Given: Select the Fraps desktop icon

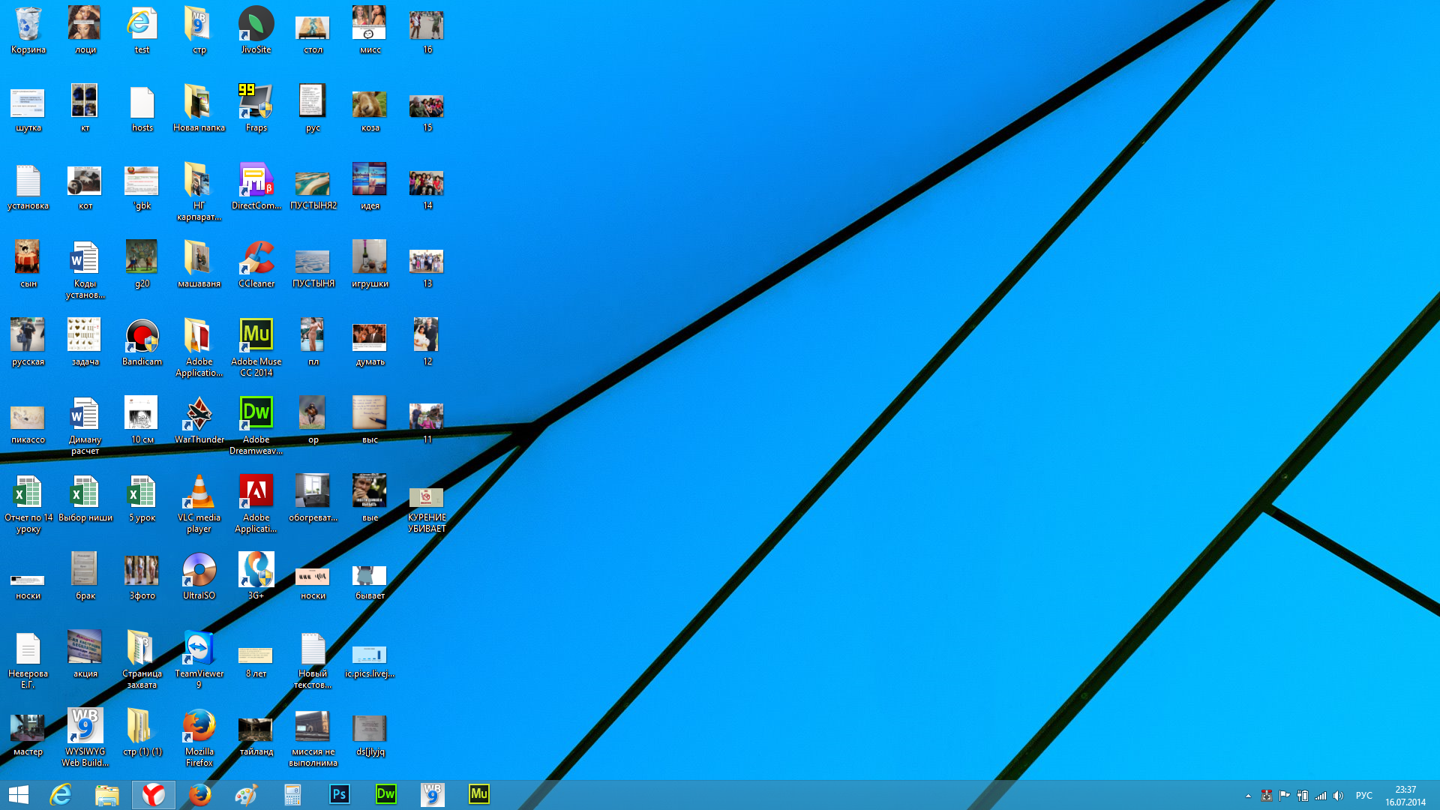Looking at the screenshot, I should point(256,103).
